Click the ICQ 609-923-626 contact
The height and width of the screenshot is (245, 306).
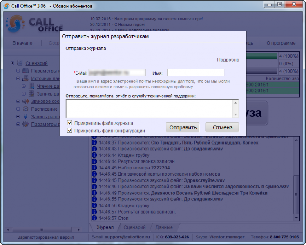(172, 237)
